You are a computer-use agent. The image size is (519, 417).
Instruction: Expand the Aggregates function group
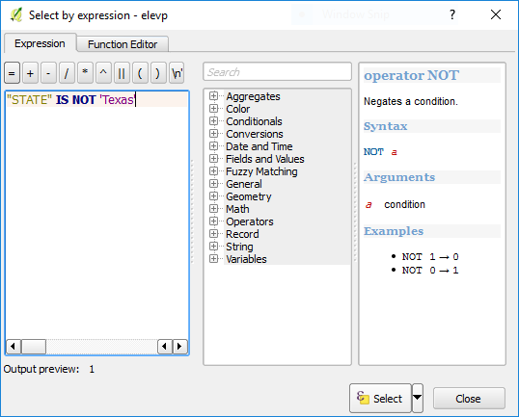tap(213, 96)
